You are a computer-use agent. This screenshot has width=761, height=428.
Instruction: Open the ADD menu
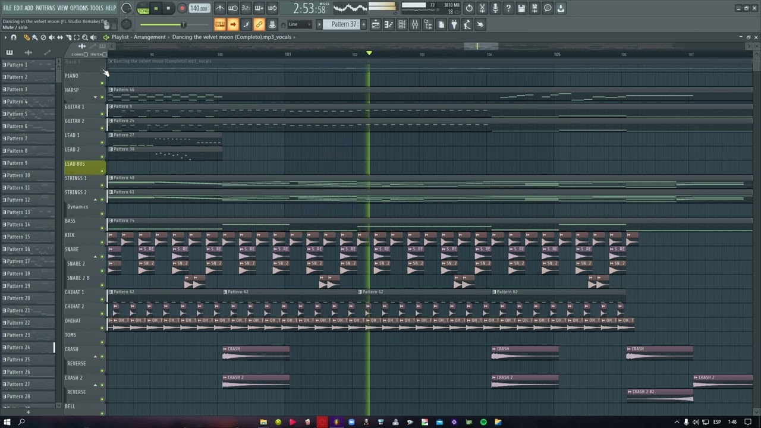(x=29, y=8)
